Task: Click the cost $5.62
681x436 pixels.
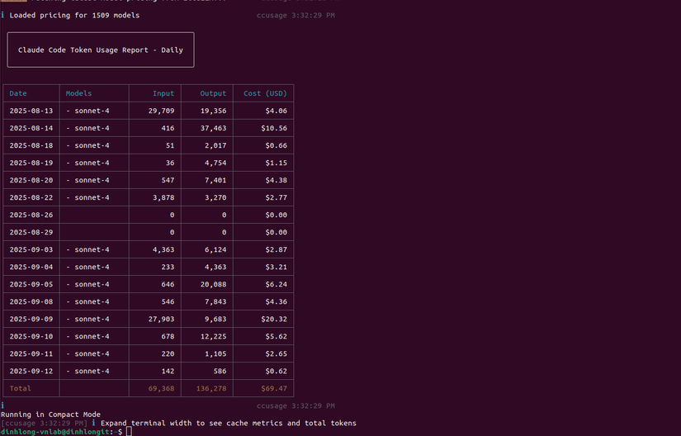Action: click(277, 337)
